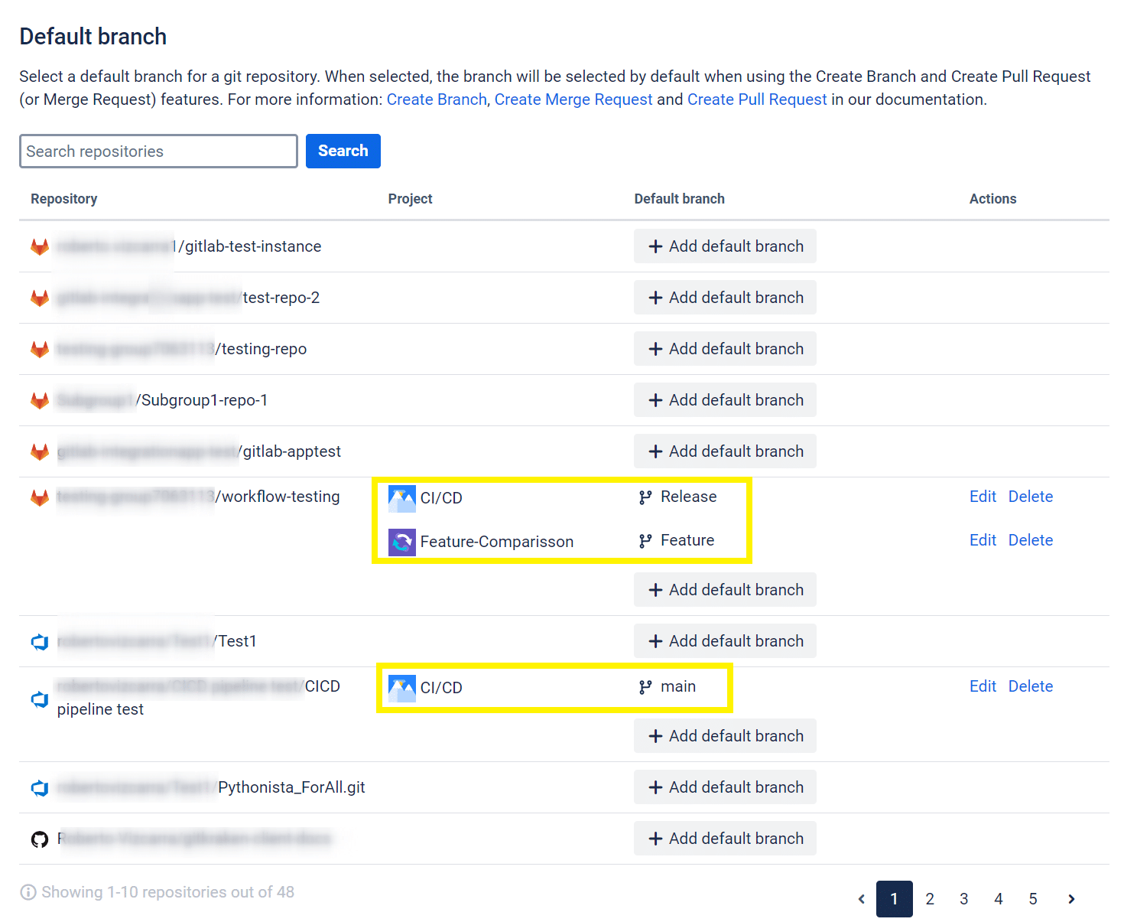This screenshot has height=922, width=1137.
Task: Focus the Search repositories input field
Action: tap(158, 151)
